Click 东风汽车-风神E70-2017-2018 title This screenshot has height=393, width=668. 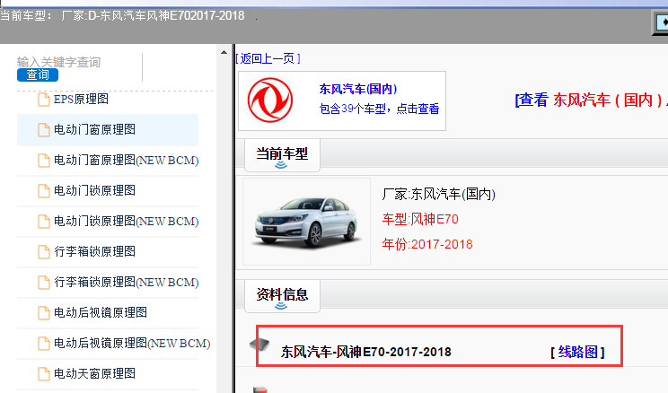366,352
